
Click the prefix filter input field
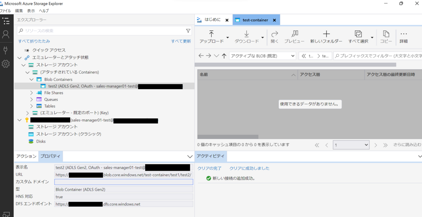pos(377,56)
